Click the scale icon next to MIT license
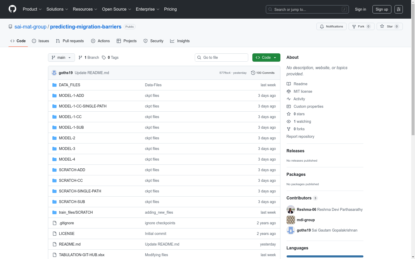The image size is (415, 259). [289, 91]
